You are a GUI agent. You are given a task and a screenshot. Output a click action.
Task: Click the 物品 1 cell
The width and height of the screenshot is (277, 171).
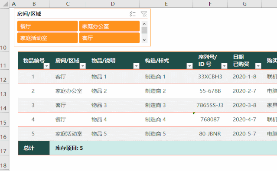[113, 77]
